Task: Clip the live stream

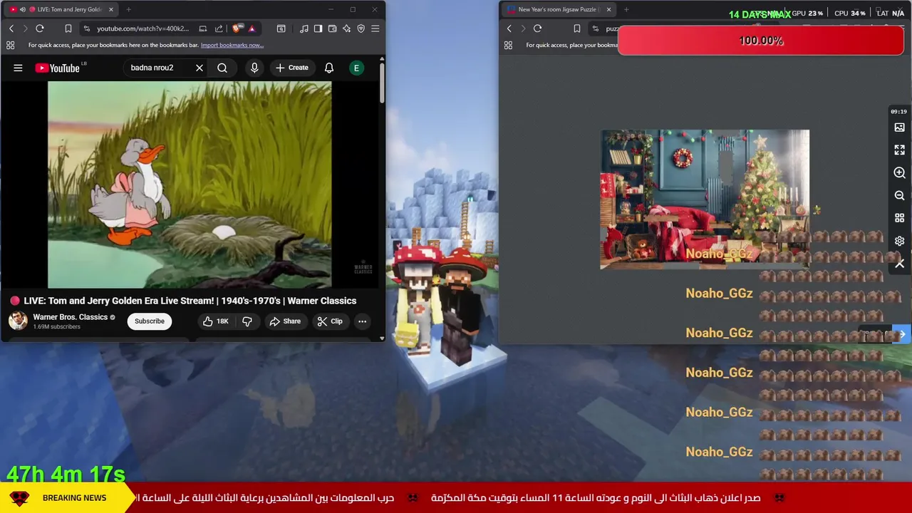Action: pyautogui.click(x=330, y=321)
